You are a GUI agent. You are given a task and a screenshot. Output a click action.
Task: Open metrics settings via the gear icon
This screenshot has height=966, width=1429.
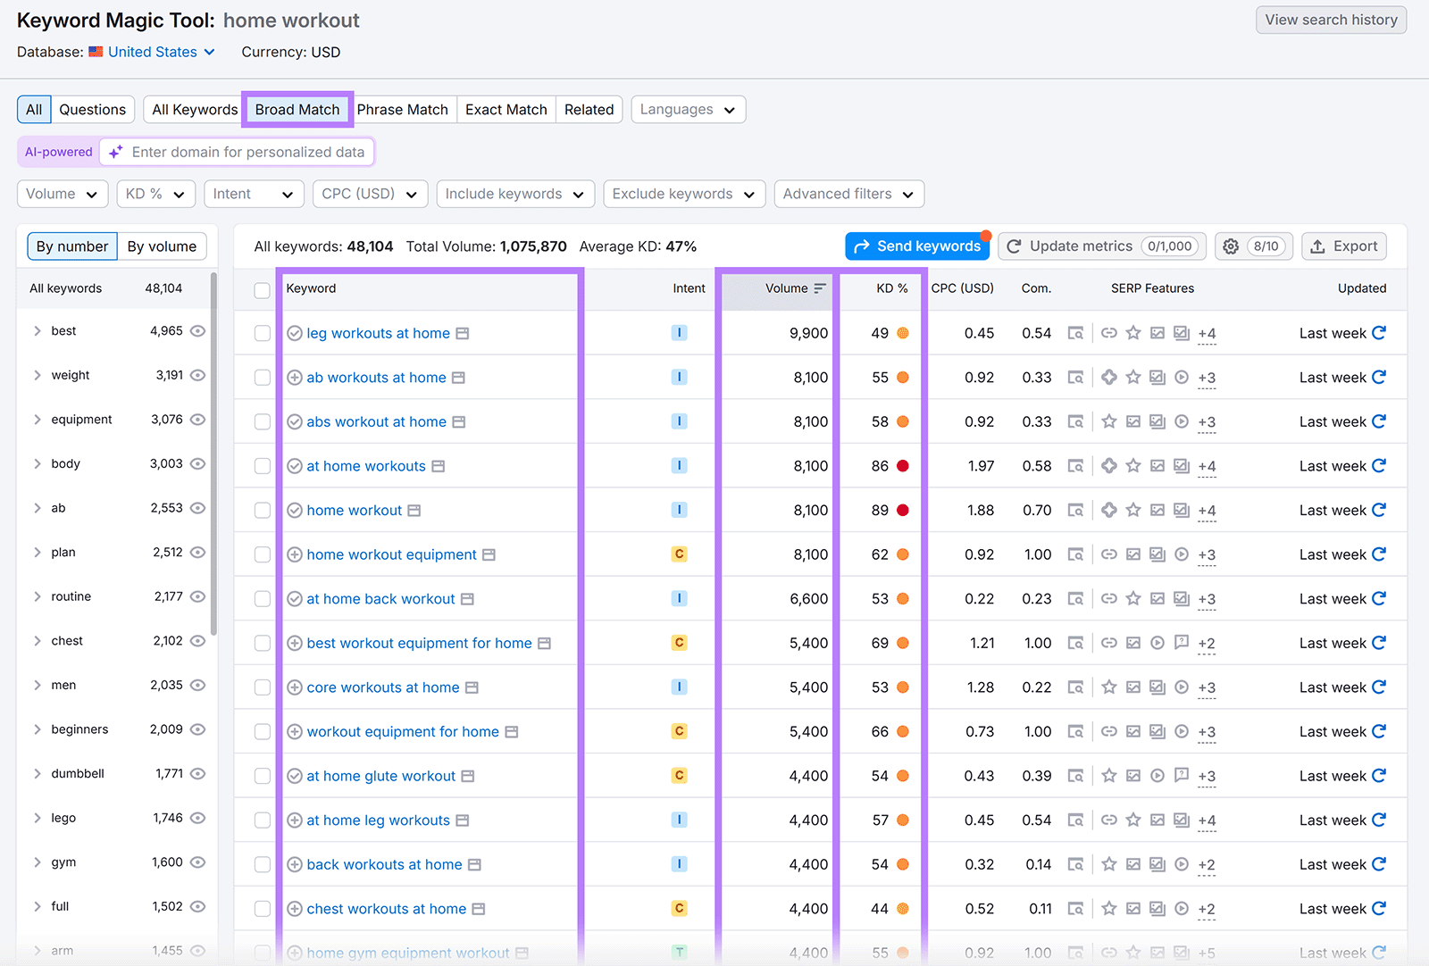pyautogui.click(x=1231, y=246)
